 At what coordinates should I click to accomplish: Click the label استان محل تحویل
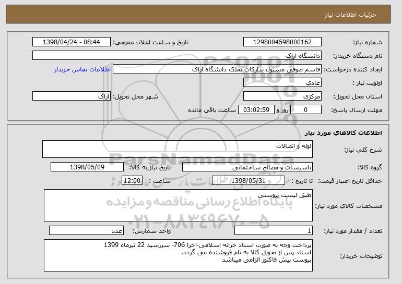point(358,96)
